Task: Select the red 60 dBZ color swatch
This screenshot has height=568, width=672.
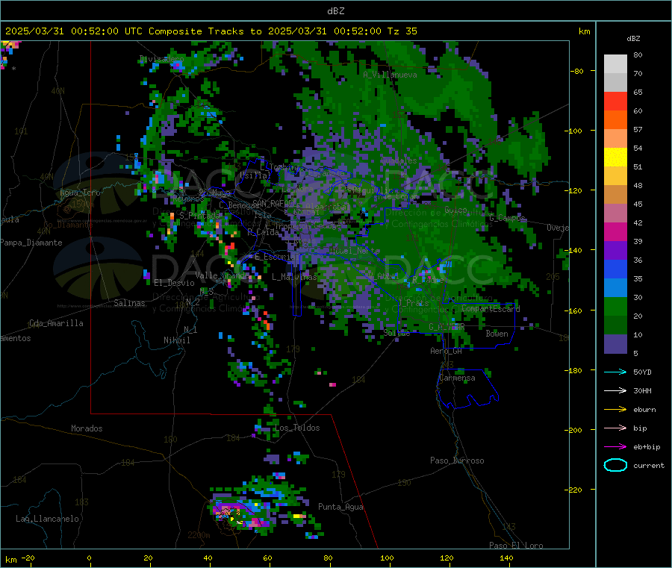Action: click(x=615, y=101)
